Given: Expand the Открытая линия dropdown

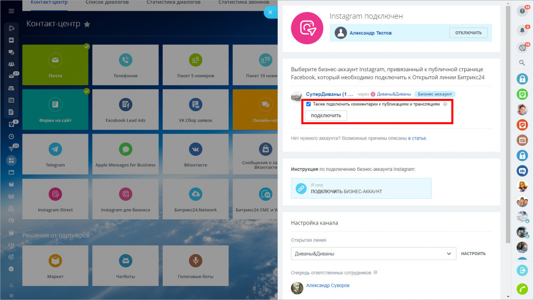Looking at the screenshot, I should pos(373,253).
